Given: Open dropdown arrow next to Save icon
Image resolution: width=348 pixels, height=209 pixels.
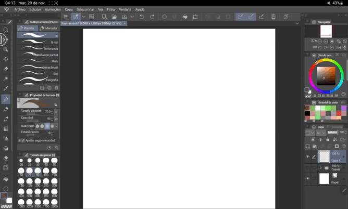Looking at the screenshot, I should point(132,17).
